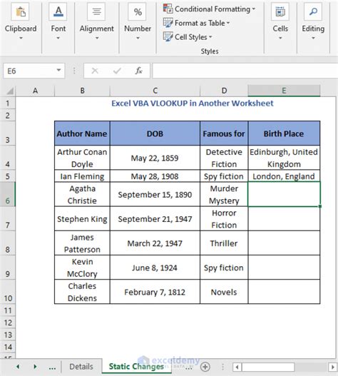
Task: Click the Insert Function fx icon
Action: tap(139, 71)
